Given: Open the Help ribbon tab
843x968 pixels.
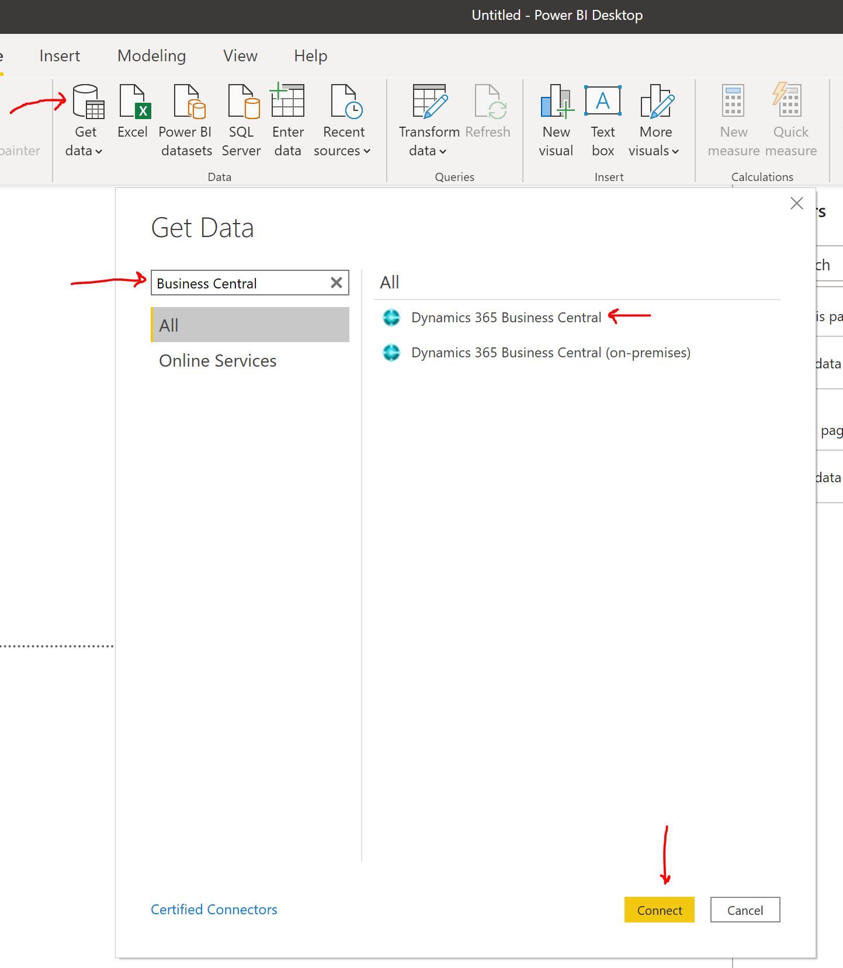Looking at the screenshot, I should click(310, 56).
